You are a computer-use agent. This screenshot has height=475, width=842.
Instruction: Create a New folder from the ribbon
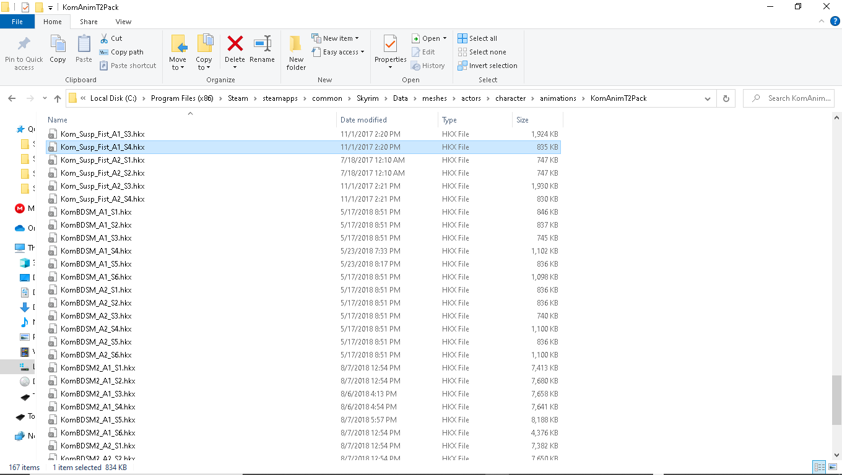pos(296,52)
